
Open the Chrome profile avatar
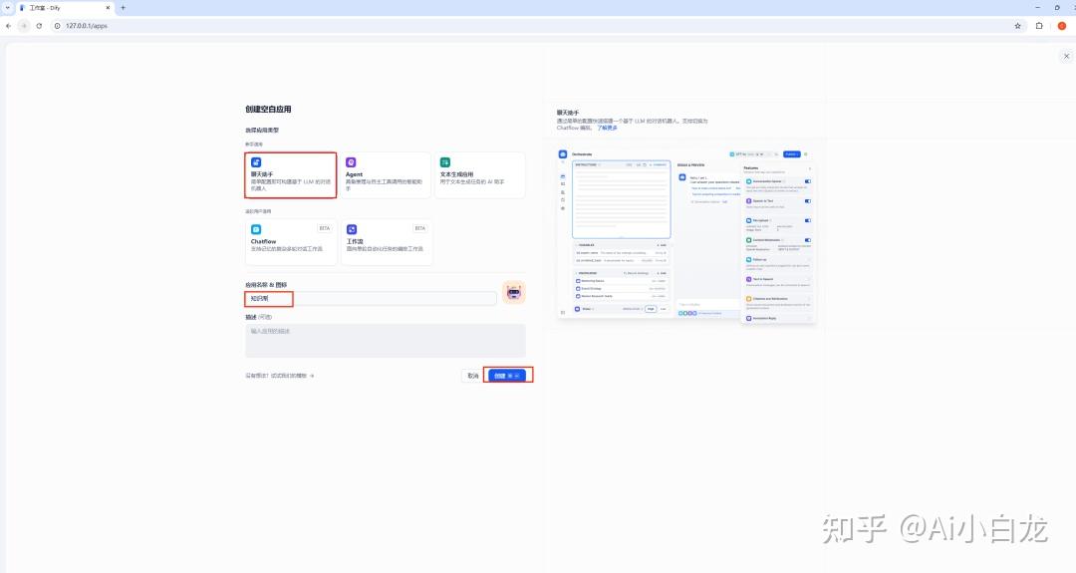[1061, 26]
